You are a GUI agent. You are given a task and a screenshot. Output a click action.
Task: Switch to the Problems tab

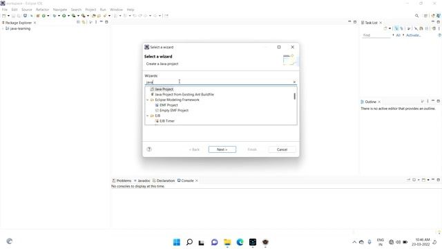point(122,181)
